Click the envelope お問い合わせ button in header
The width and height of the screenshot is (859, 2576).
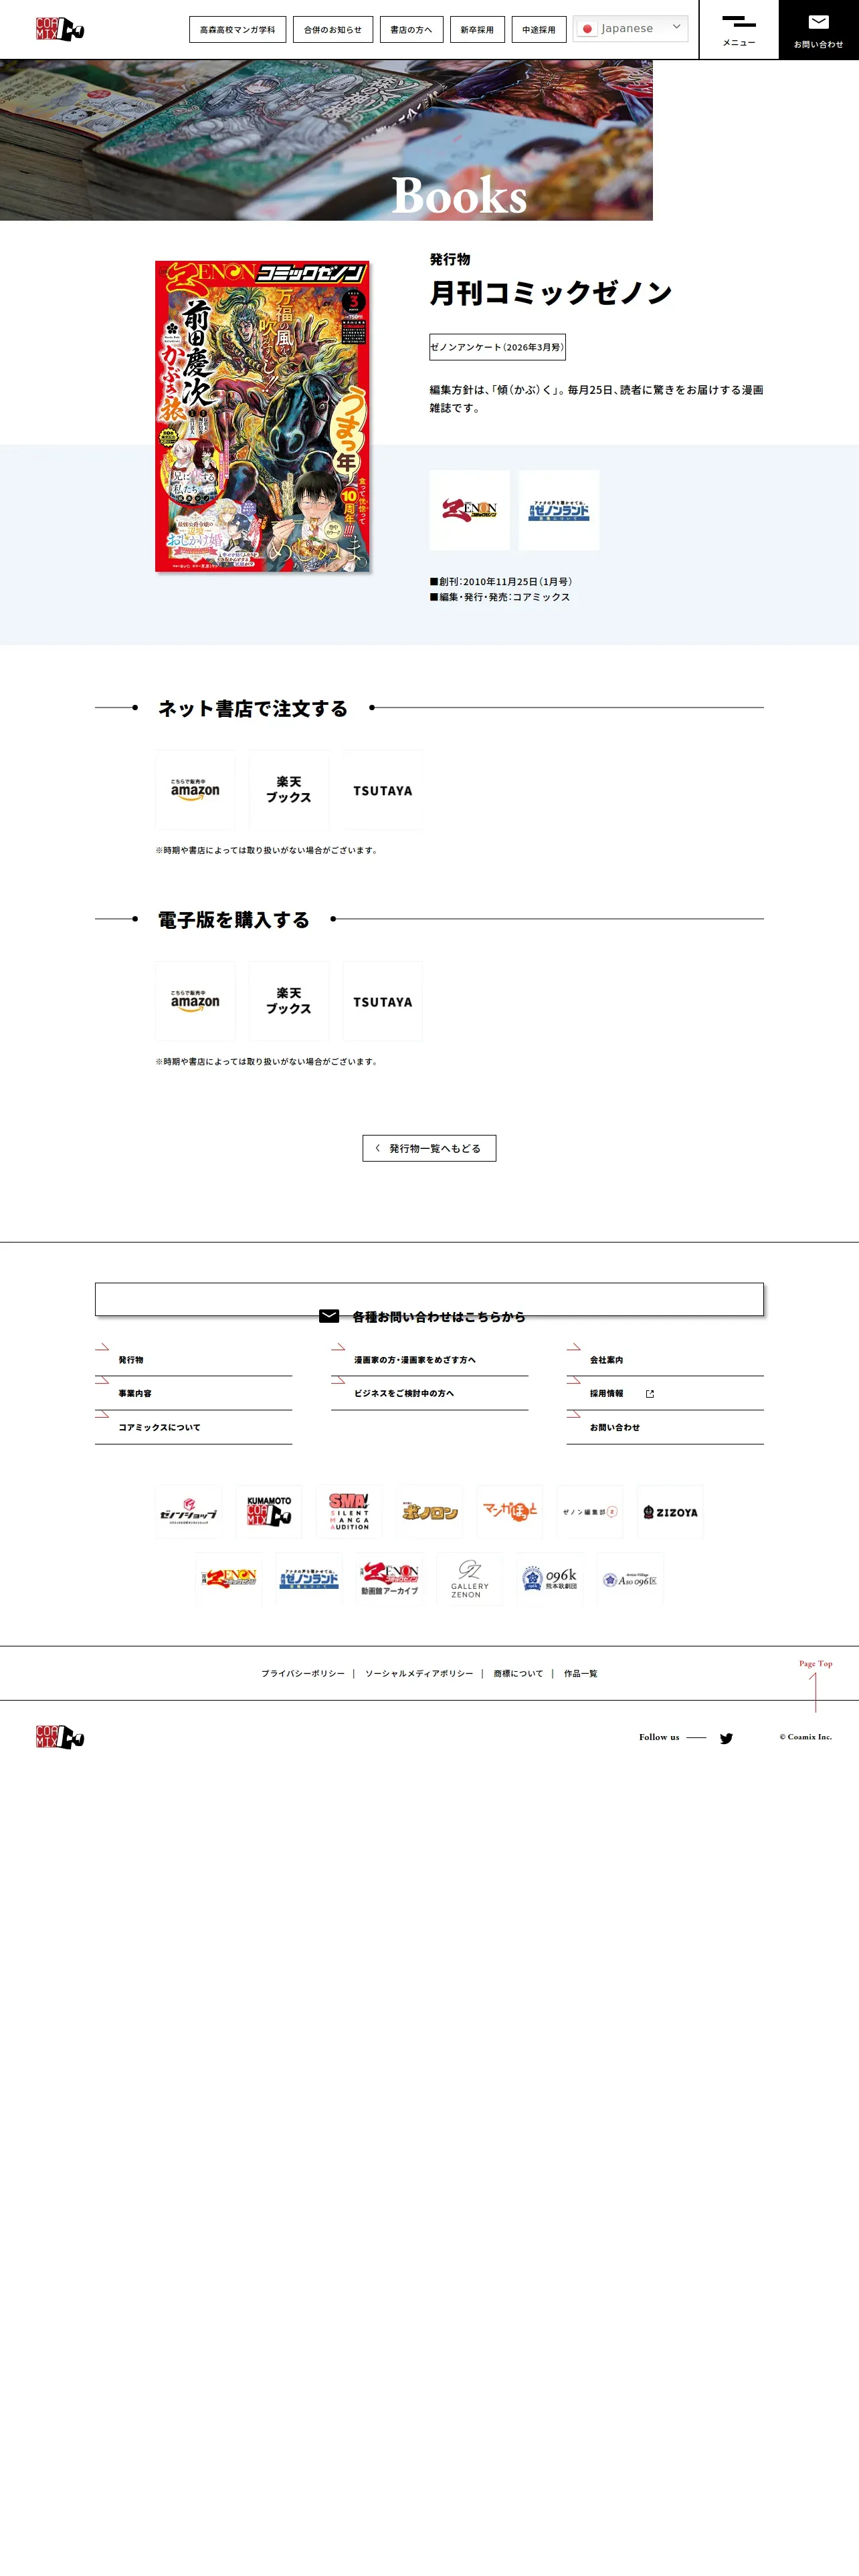819,30
